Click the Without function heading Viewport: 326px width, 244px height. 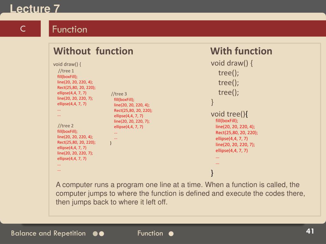[x=93, y=51]
